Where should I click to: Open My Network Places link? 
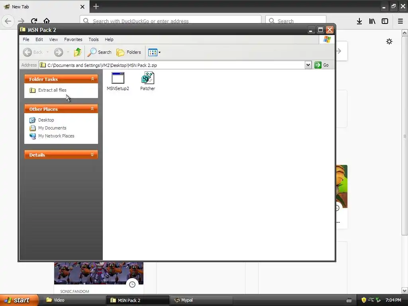[56, 136]
